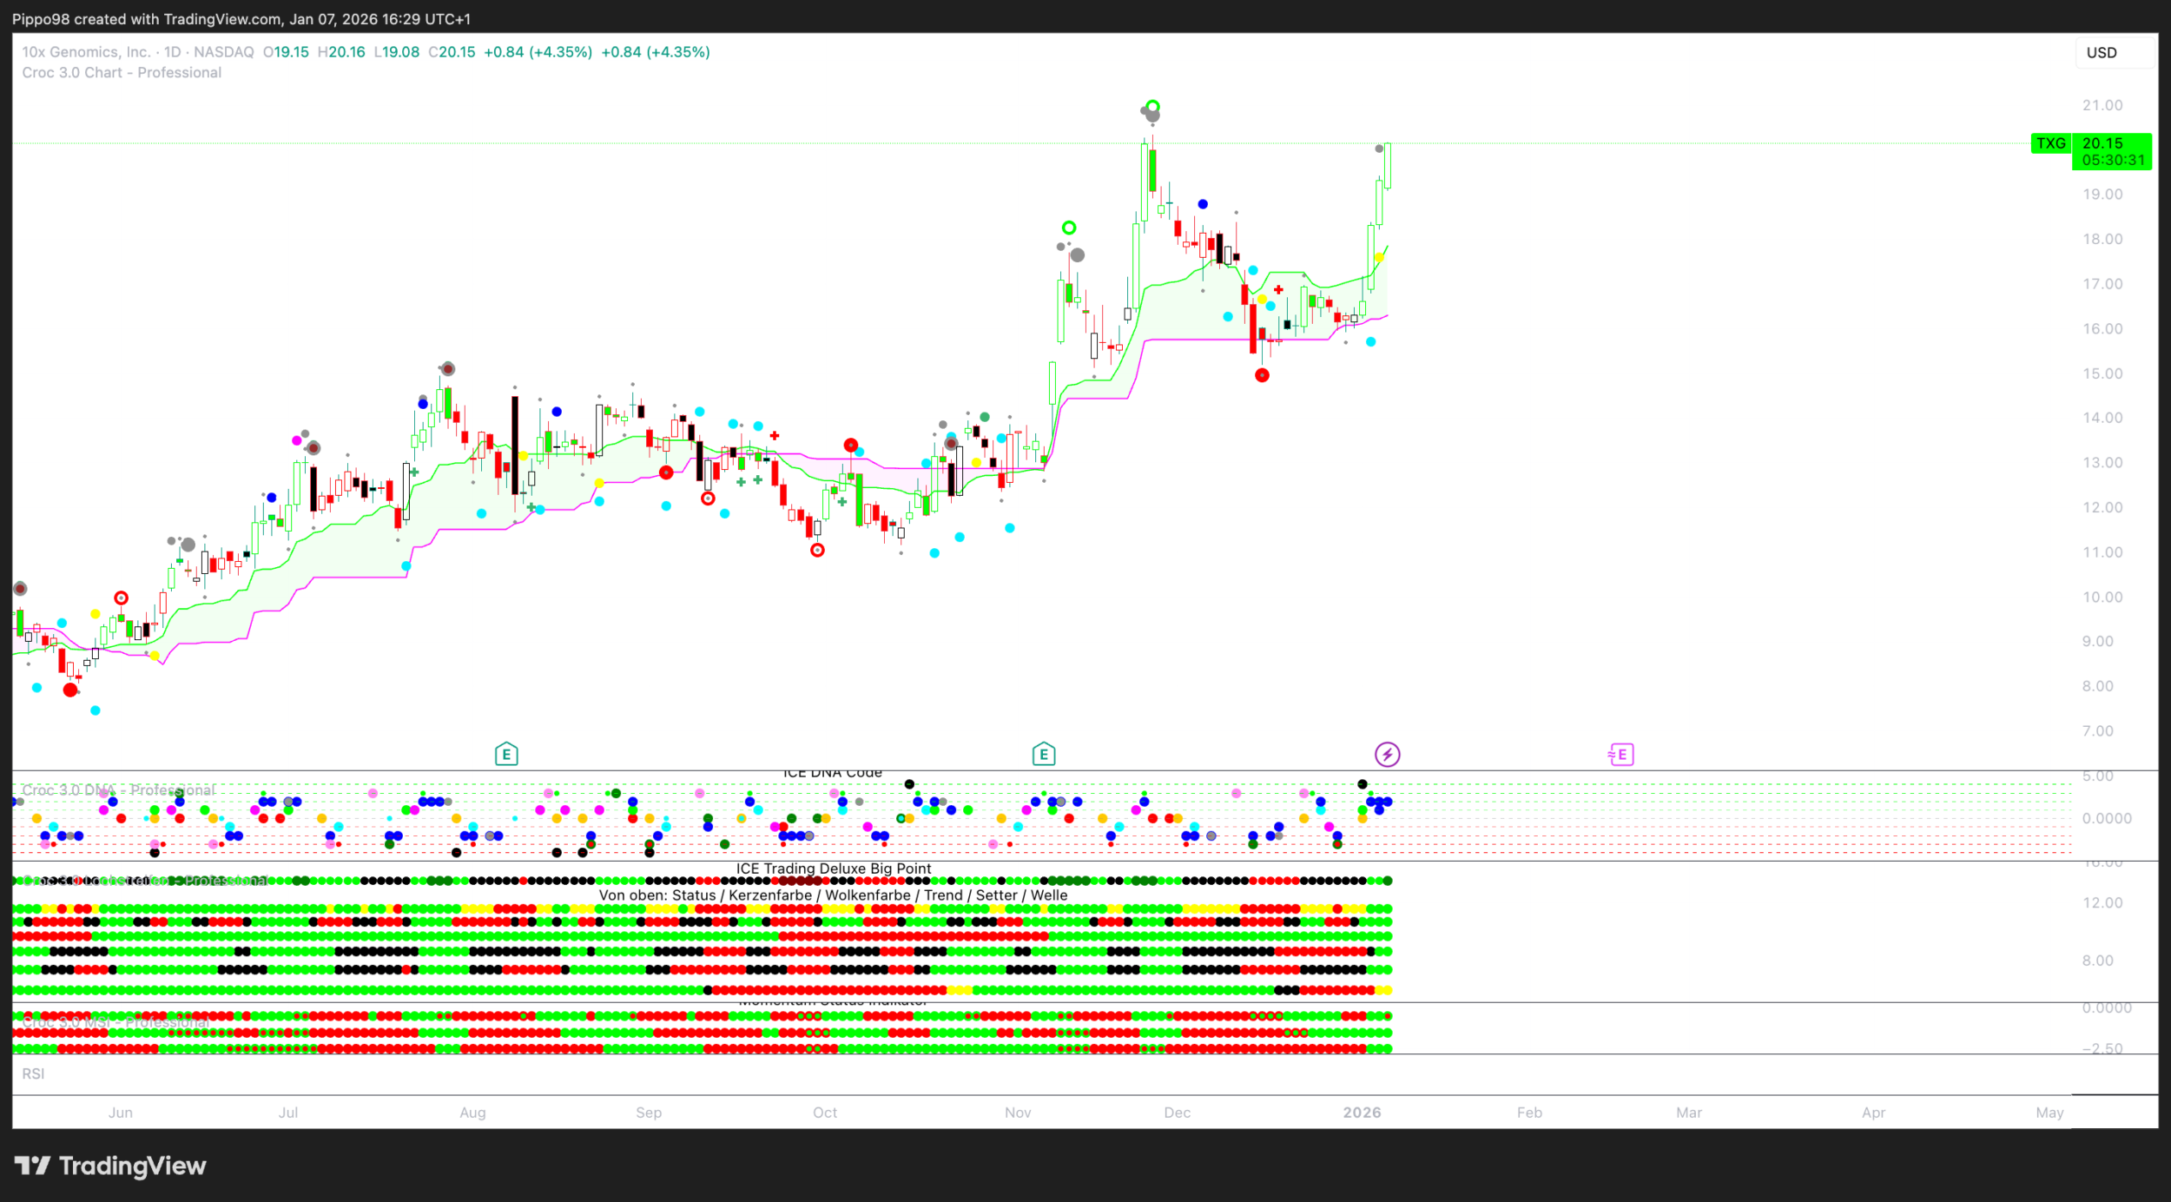The width and height of the screenshot is (2171, 1202).
Task: Click the upcoming earnings icon near February
Action: (1620, 754)
